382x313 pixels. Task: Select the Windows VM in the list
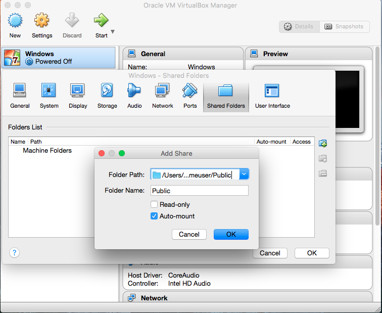coord(59,58)
